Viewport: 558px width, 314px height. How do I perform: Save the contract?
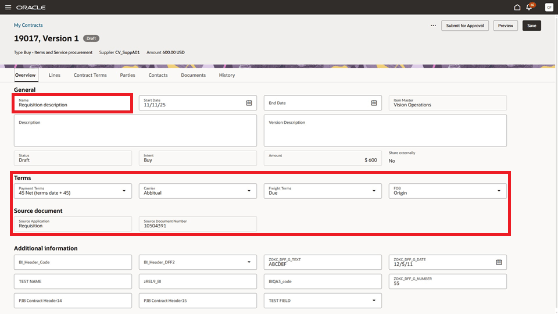click(532, 26)
